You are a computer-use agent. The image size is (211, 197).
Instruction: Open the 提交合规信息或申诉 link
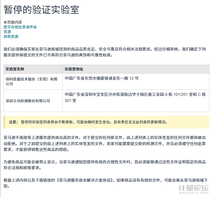pos(20,27)
